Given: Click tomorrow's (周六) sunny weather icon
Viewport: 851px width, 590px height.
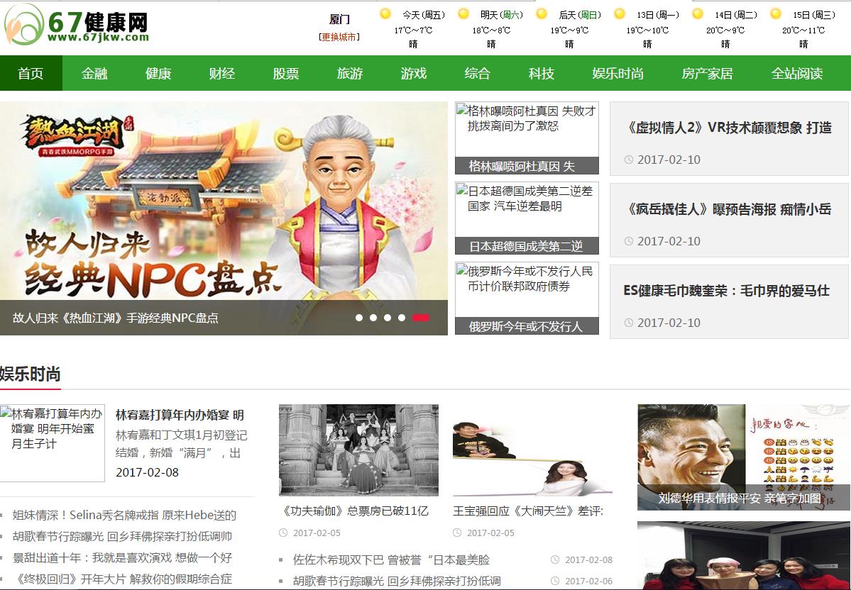Looking at the screenshot, I should (x=463, y=14).
